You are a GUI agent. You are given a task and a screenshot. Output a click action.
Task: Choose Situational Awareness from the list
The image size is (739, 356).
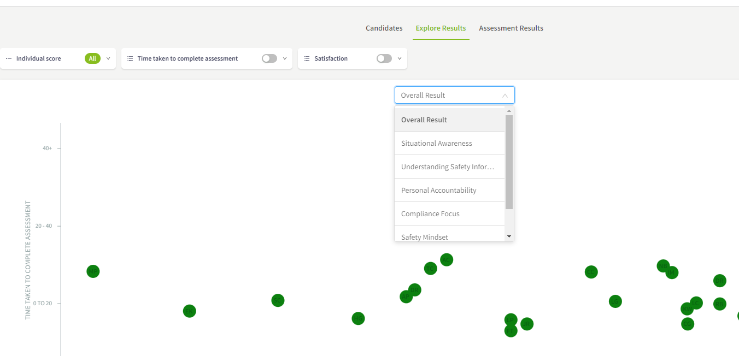[436, 144]
